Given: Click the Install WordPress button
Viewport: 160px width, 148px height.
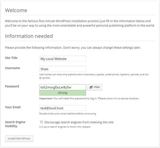Looking at the screenshot, I should (x=19, y=139).
